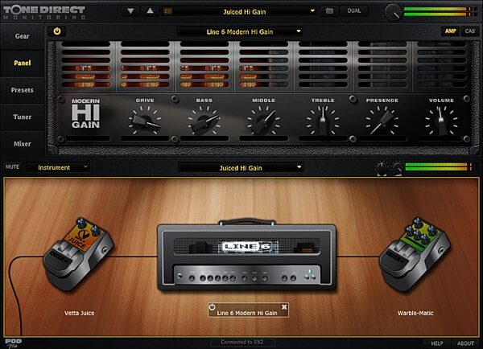Select the next preset with the up arrow
The image size is (483, 349).
pyautogui.click(x=150, y=11)
